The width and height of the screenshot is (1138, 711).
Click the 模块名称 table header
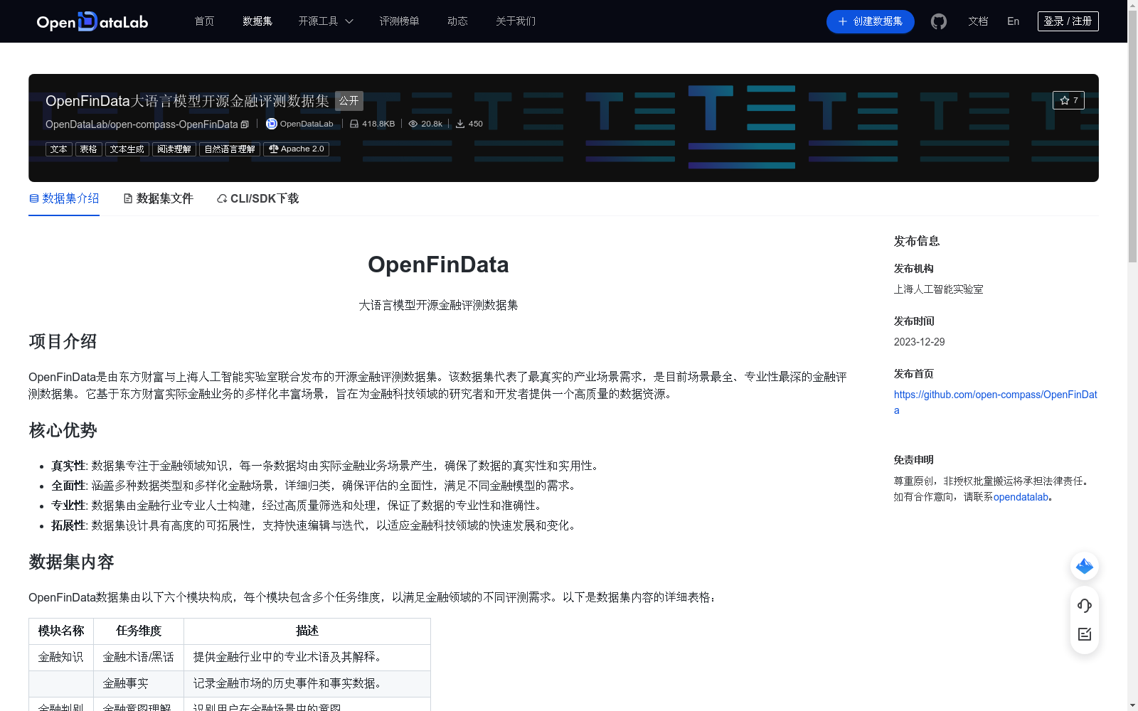tap(61, 631)
